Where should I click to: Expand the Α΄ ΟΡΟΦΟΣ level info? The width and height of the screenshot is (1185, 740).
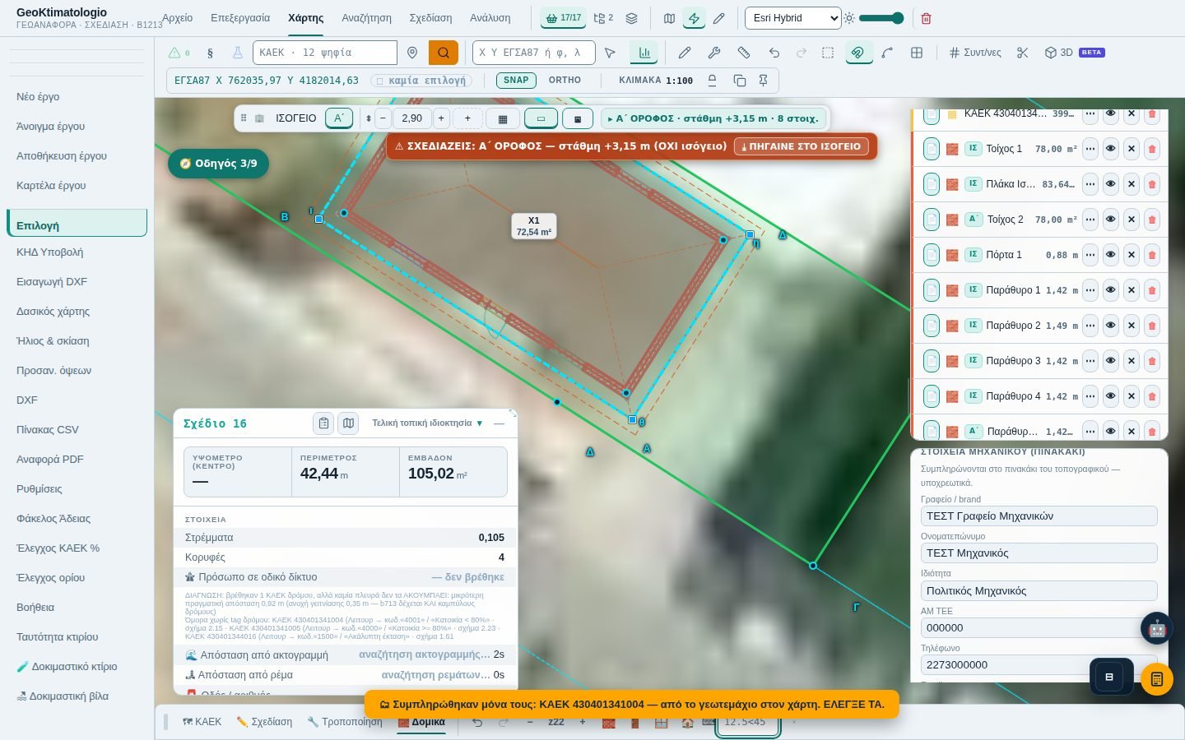click(713, 118)
